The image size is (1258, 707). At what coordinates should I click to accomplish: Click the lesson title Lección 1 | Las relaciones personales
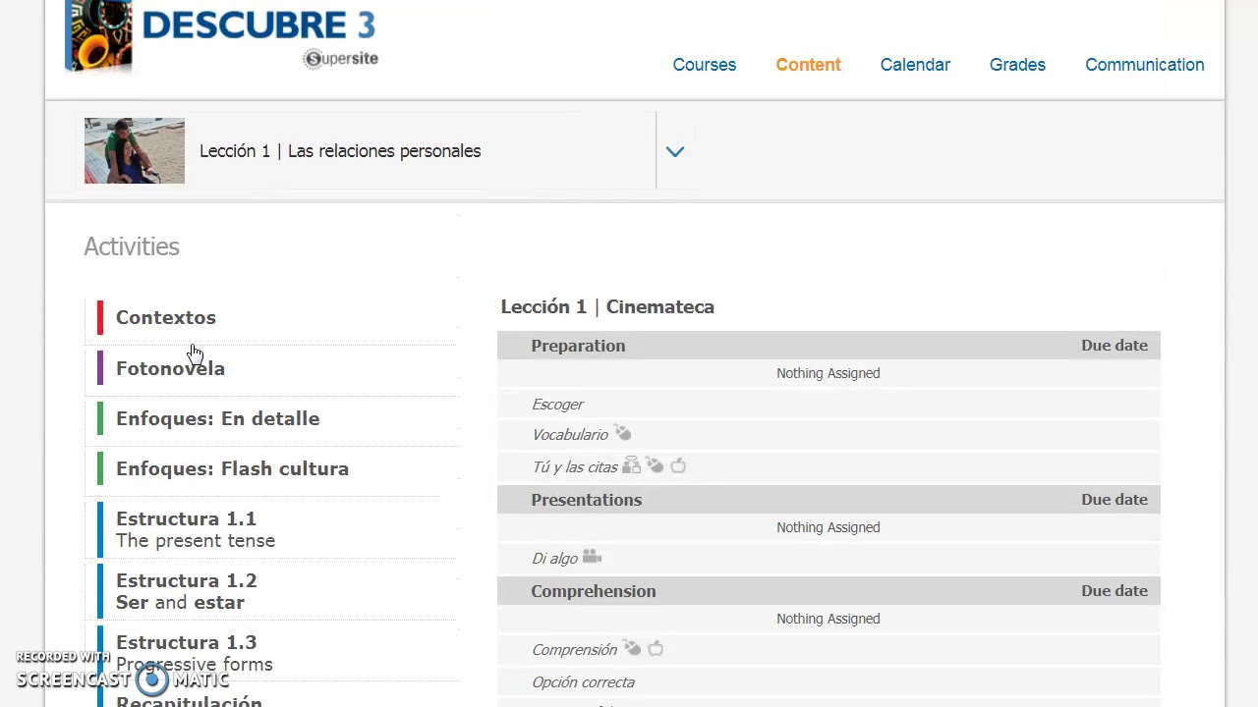(x=340, y=151)
